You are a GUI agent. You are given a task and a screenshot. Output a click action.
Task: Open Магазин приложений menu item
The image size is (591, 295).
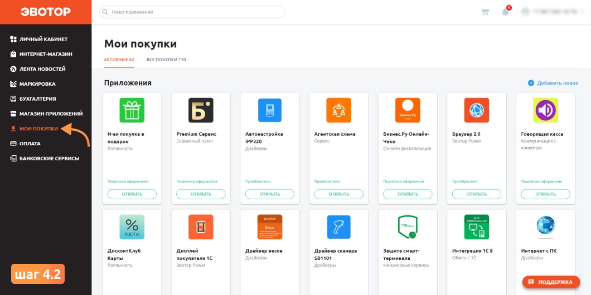click(x=51, y=114)
